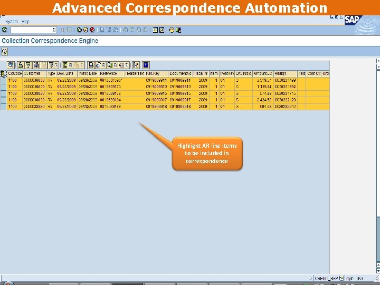Click the Ref. Key column header
Viewport: 380px width, 285px height.
point(157,73)
